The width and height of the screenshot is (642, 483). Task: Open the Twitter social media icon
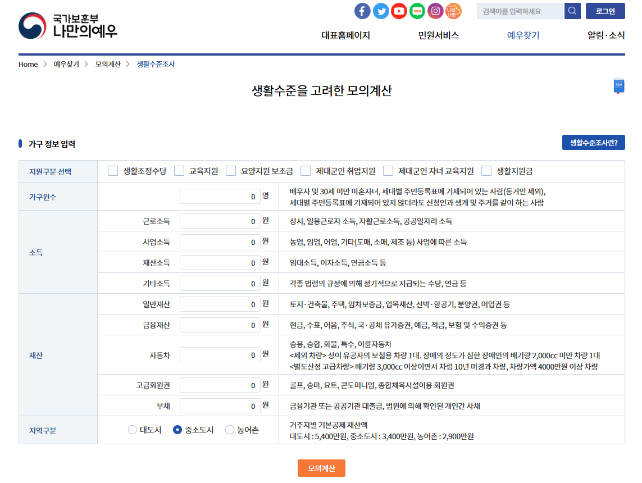click(381, 11)
